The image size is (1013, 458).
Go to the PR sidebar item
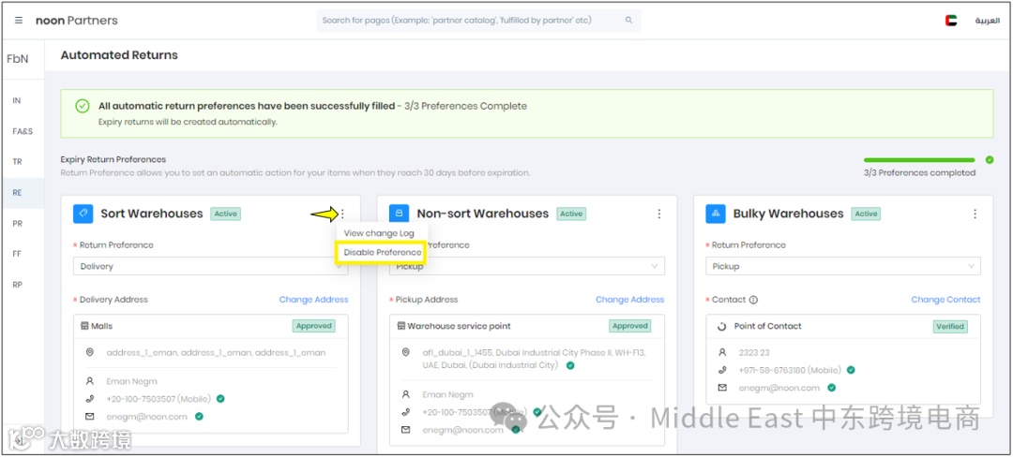click(x=18, y=223)
